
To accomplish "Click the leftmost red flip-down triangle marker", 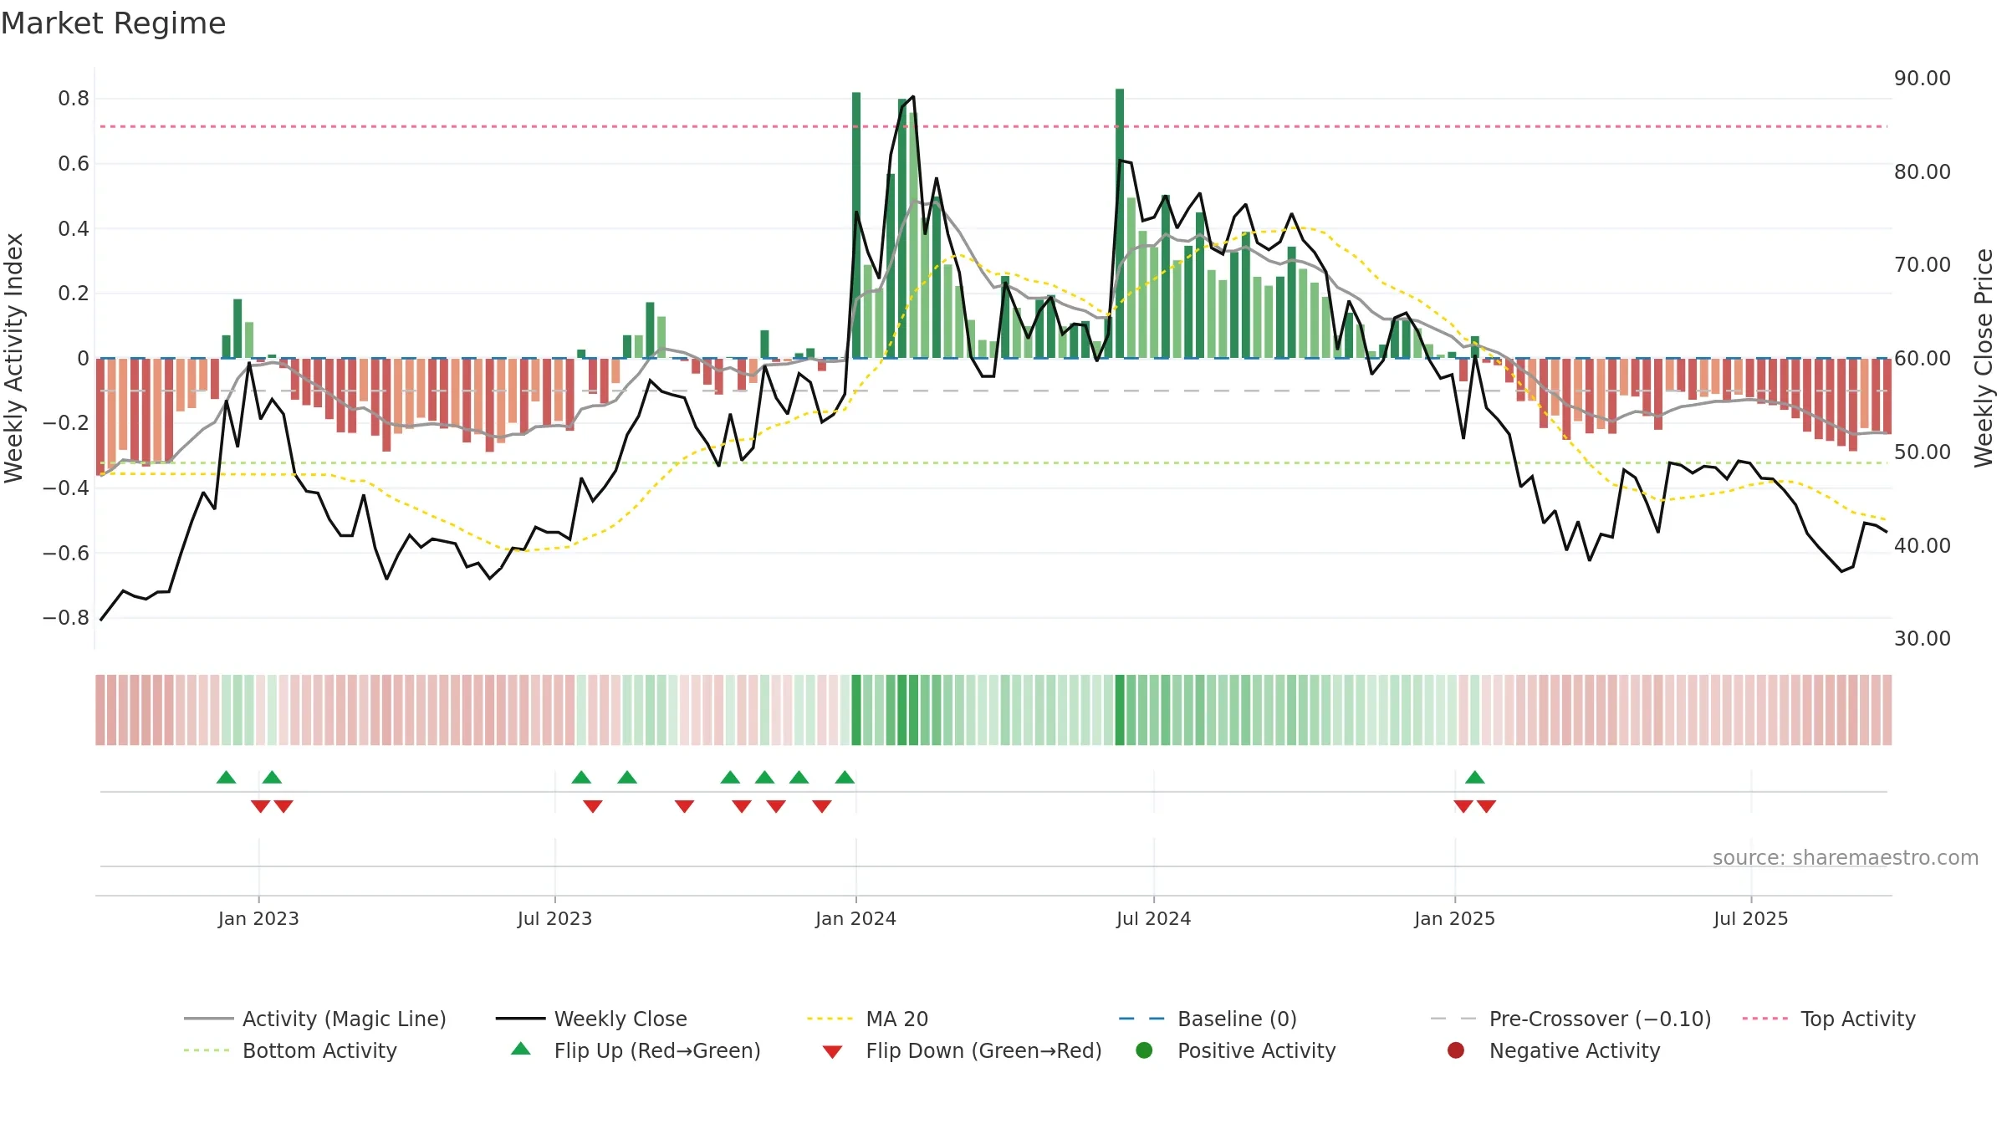I will (x=260, y=806).
